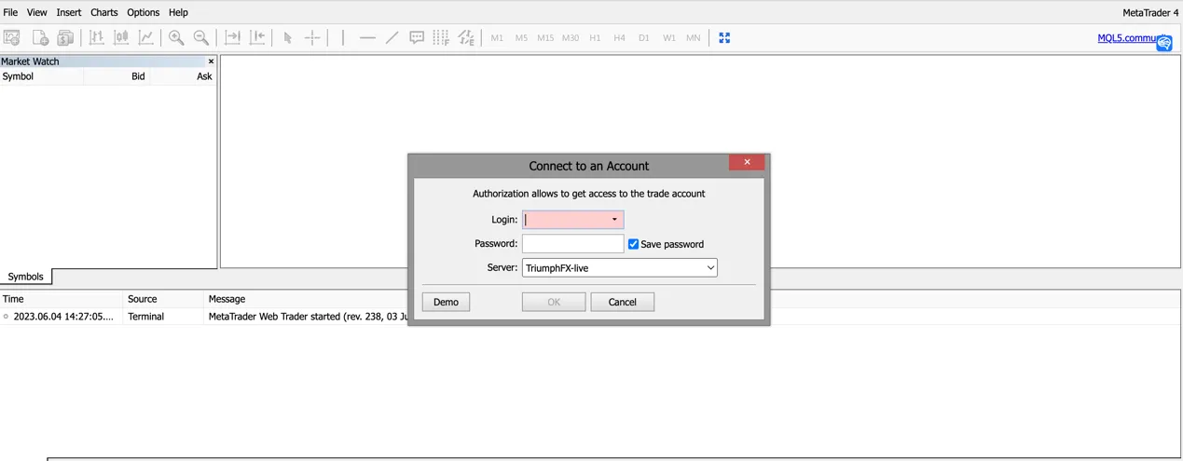This screenshot has height=461, width=1183.
Task: Open the Help menu
Action: (178, 12)
